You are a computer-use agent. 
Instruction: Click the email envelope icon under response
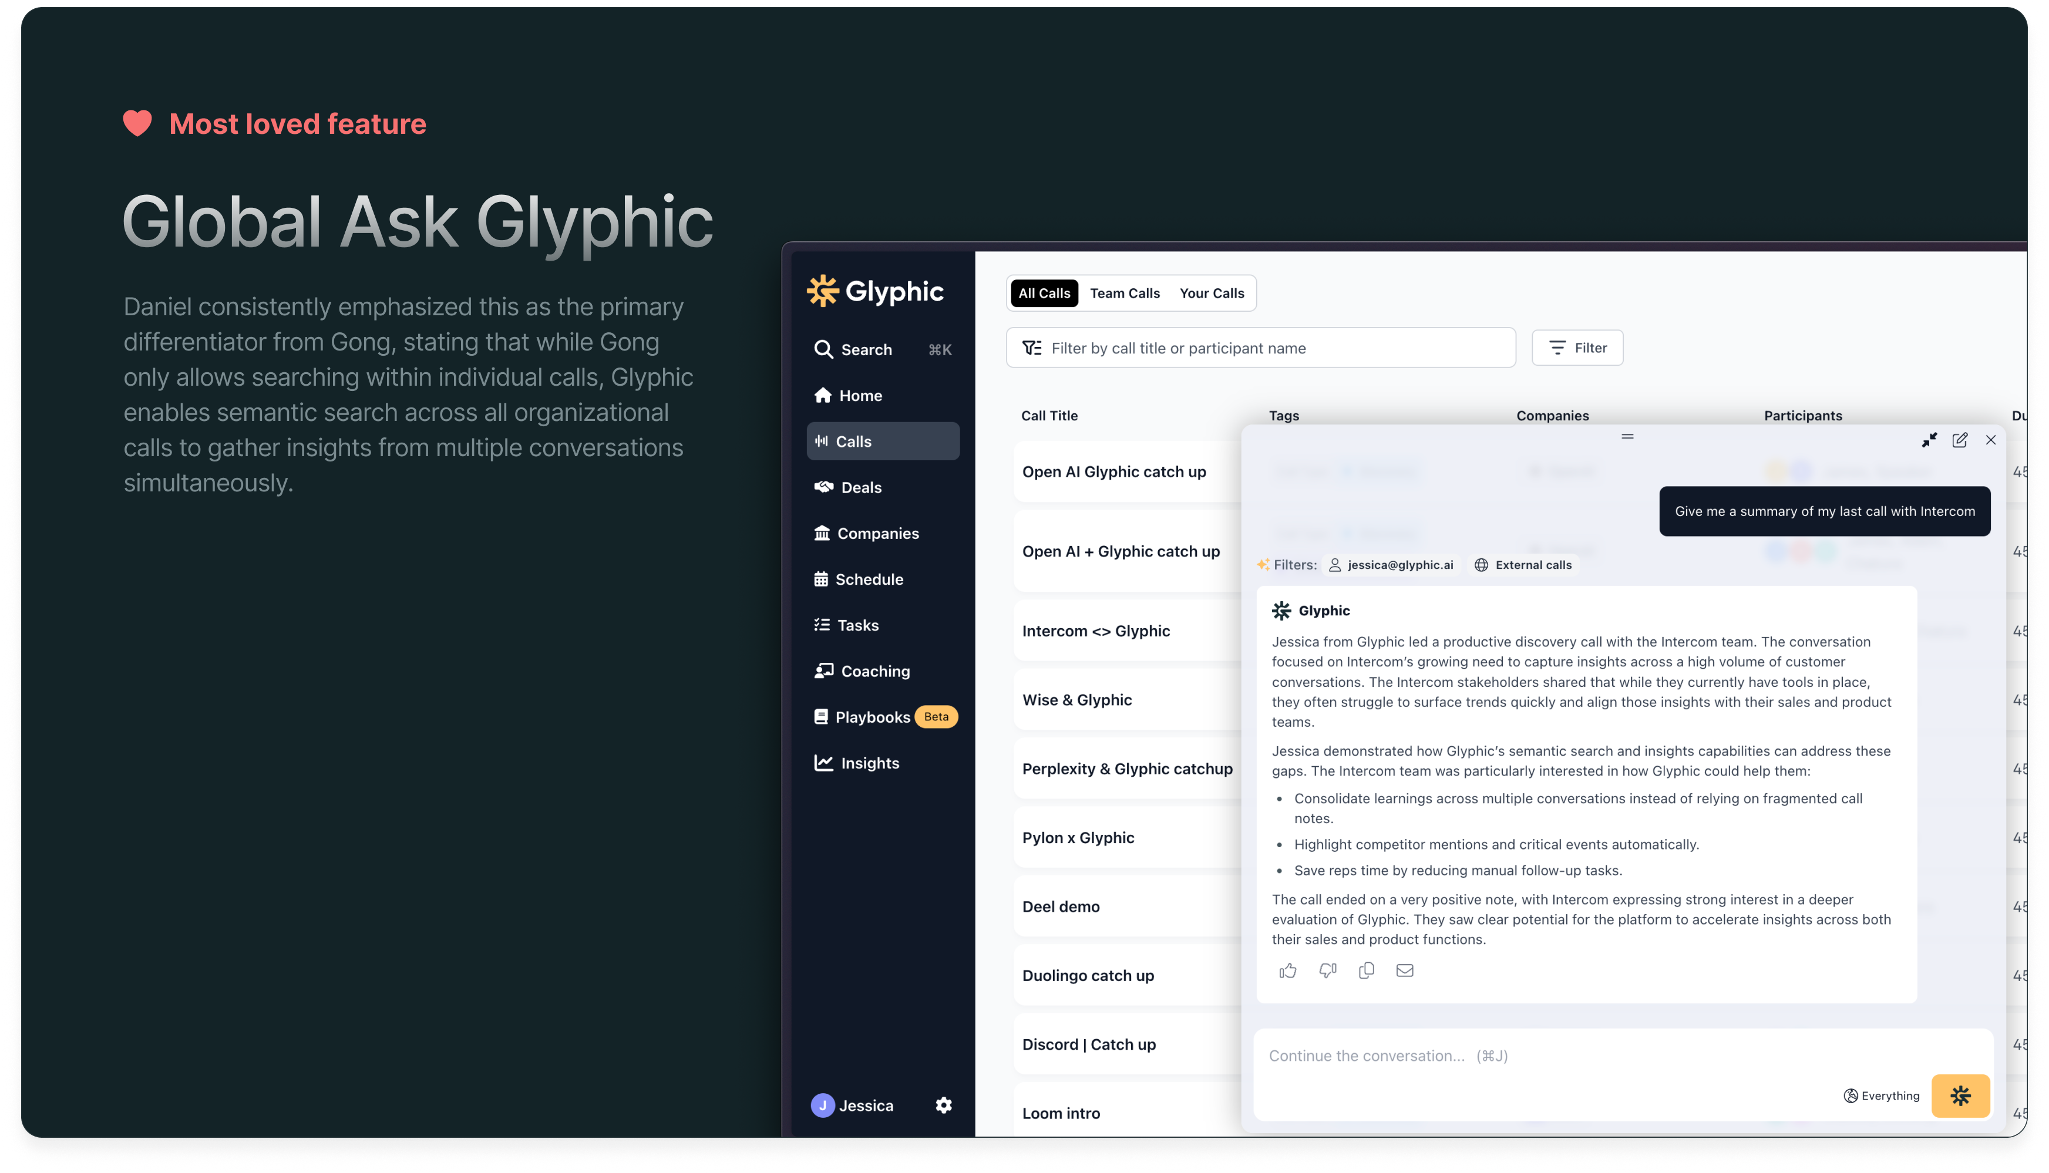(x=1404, y=971)
